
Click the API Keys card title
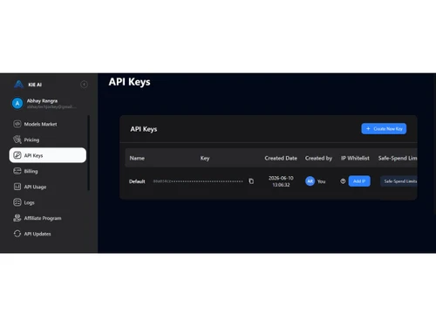(x=144, y=129)
